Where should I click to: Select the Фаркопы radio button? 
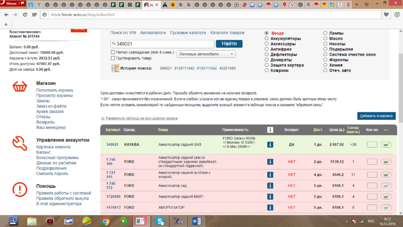click(325, 60)
